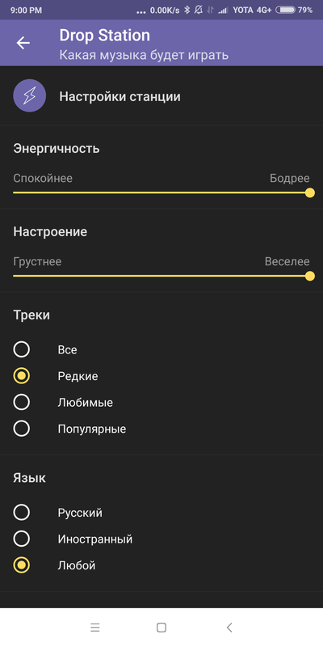Tap the Android back chevron icon
This screenshot has width=323, height=647.
[229, 628]
